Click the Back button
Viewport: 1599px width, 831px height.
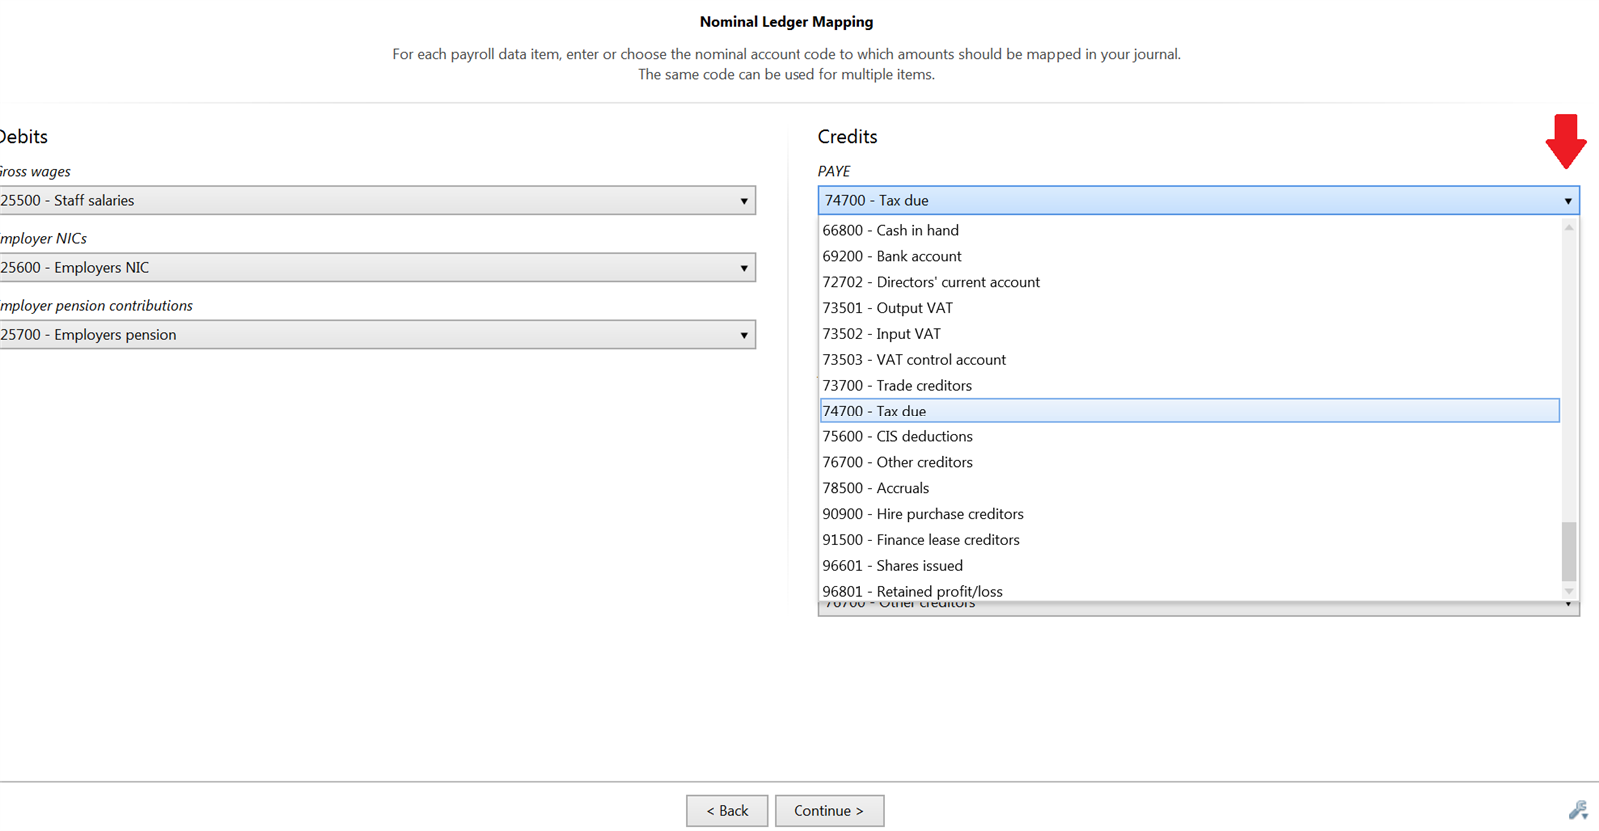(x=727, y=811)
